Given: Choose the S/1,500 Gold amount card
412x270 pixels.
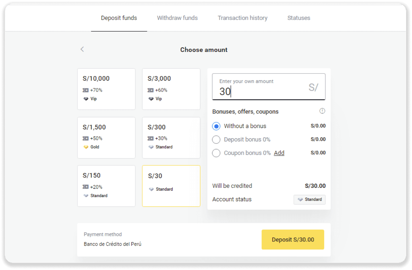Looking at the screenshot, I should (x=106, y=138).
